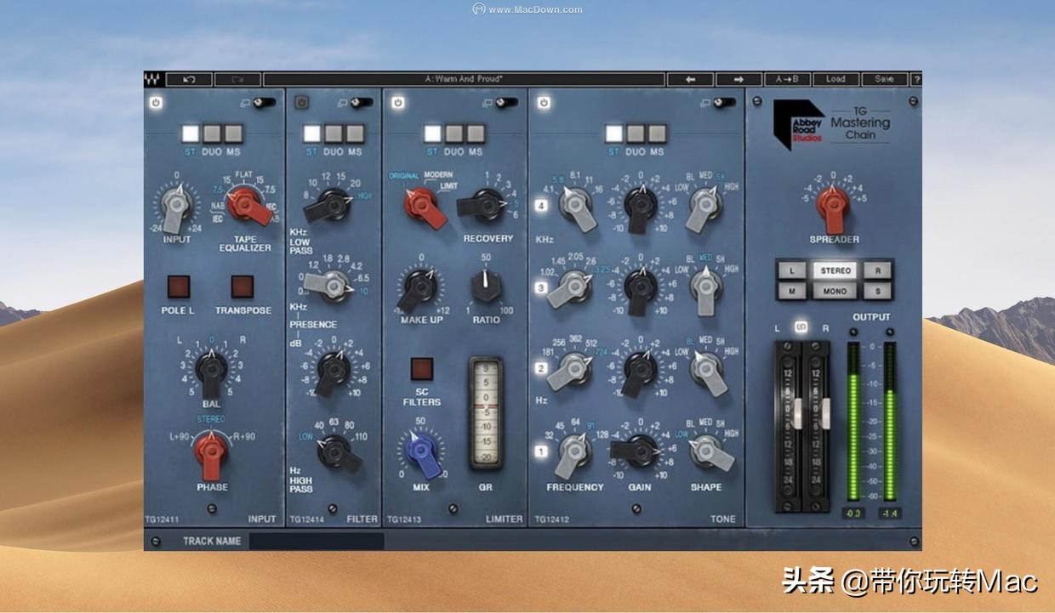Open plugin help via the question mark icon
The width and height of the screenshot is (1055, 613).
pos(917,78)
